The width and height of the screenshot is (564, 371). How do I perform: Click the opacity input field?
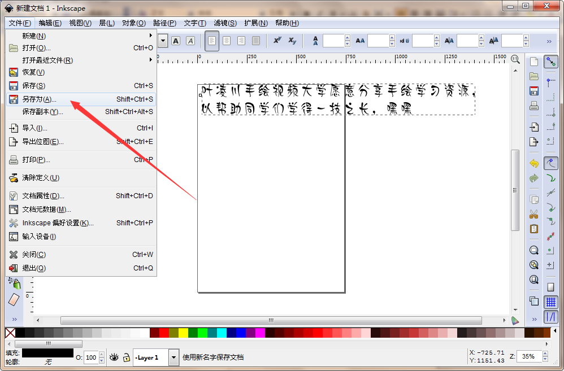pyautogui.click(x=90, y=357)
